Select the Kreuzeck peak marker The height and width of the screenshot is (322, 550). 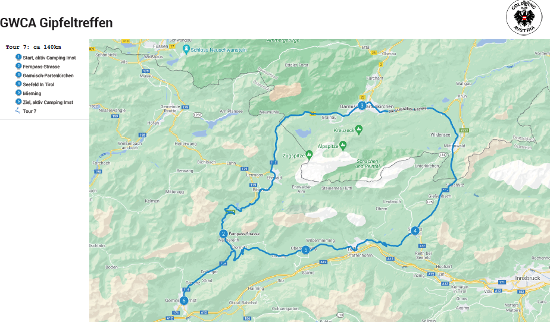[x=358, y=129]
